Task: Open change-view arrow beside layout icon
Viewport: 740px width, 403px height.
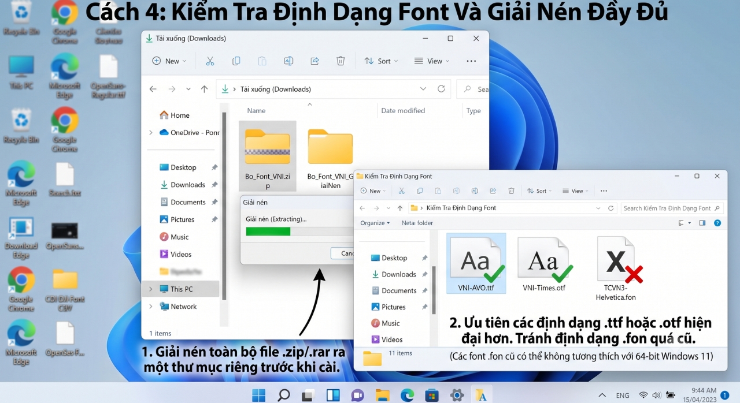Action: [x=690, y=223]
